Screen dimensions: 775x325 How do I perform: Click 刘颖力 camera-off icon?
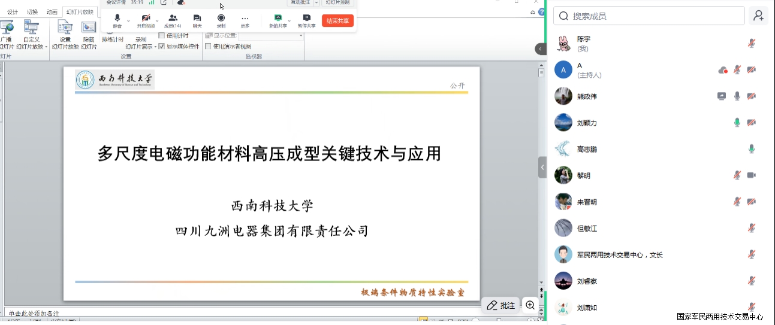coord(752,122)
